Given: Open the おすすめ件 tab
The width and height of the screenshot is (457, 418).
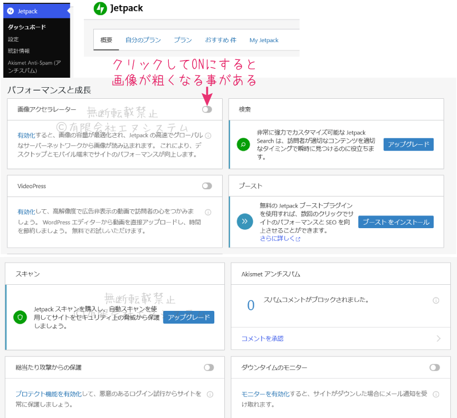Looking at the screenshot, I should [220, 40].
